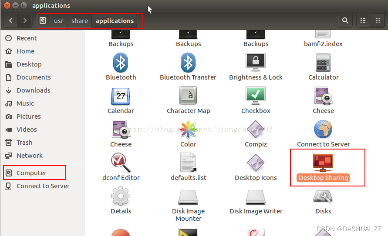Viewport: 388px width, 236px height.
Task: Open the Details gear icon
Action: click(121, 196)
